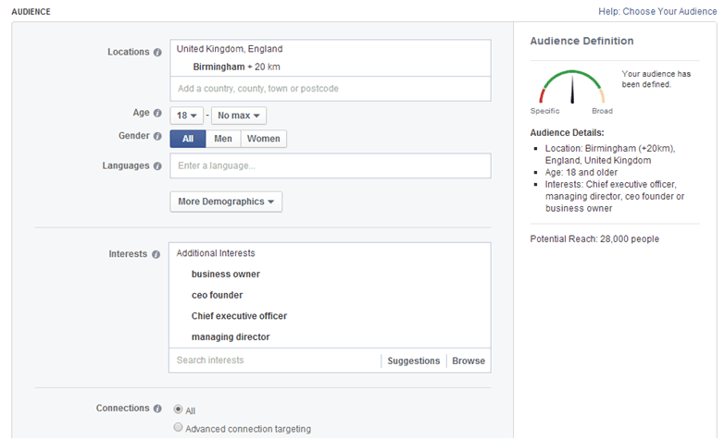Select the ceo founder interest

point(217,295)
